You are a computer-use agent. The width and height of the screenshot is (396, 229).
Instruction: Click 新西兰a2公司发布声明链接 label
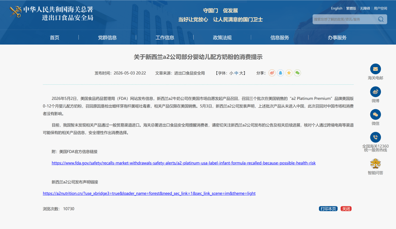click(75, 182)
